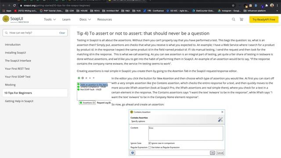Open the browser extensions puzzle icon
Viewport: 281px width, 158px height.
[x=267, y=5]
